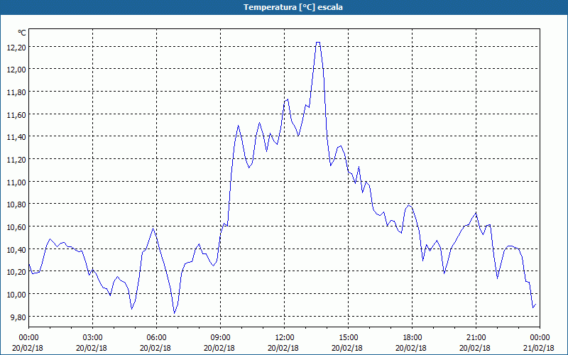
Task: Click the temperature curve's highest peak
Action: pyautogui.click(x=317, y=43)
